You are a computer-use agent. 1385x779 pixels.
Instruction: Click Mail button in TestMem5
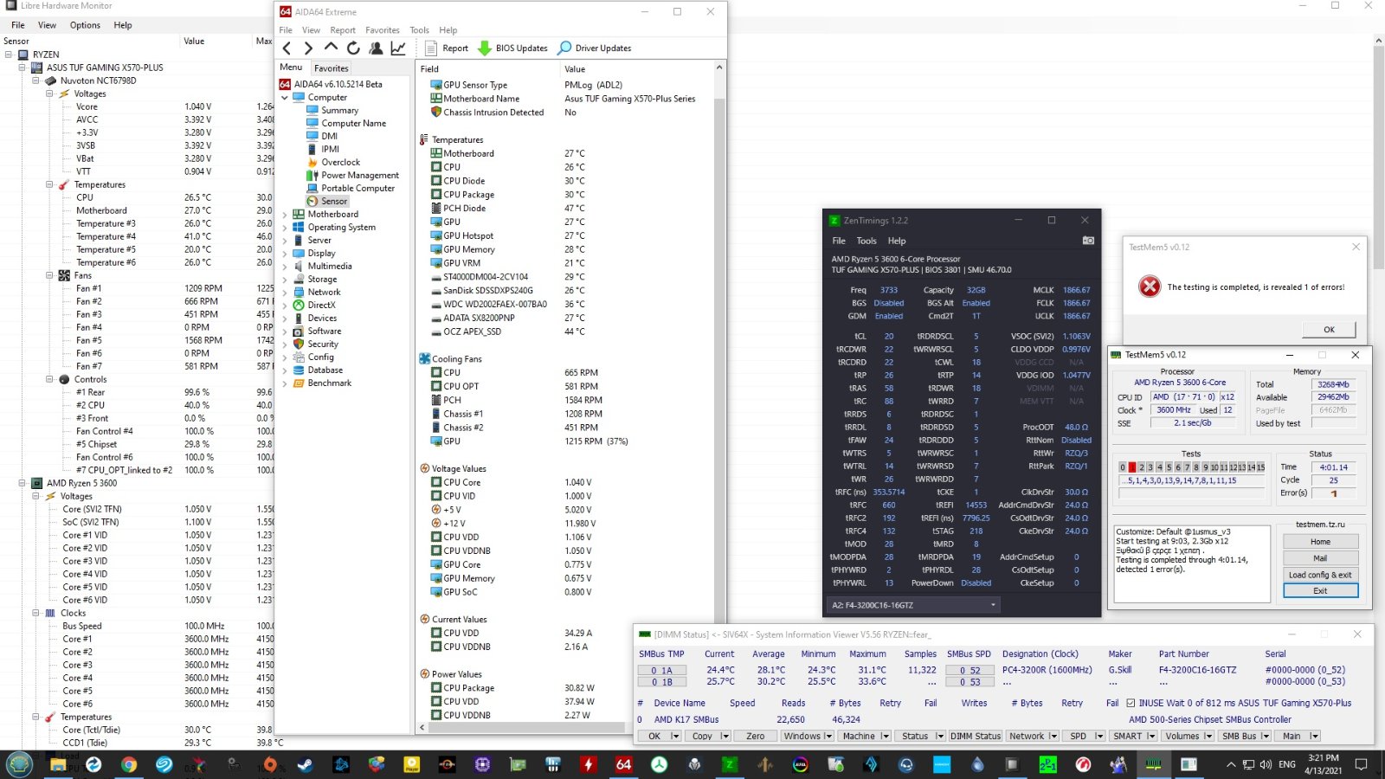1320,558
